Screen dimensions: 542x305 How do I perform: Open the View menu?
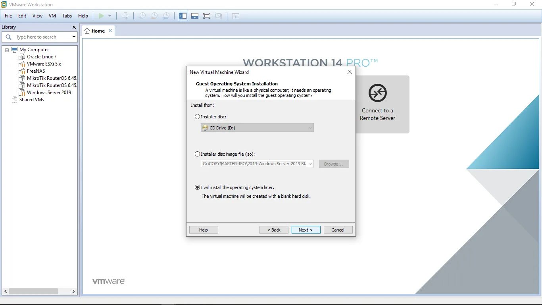pos(37,16)
